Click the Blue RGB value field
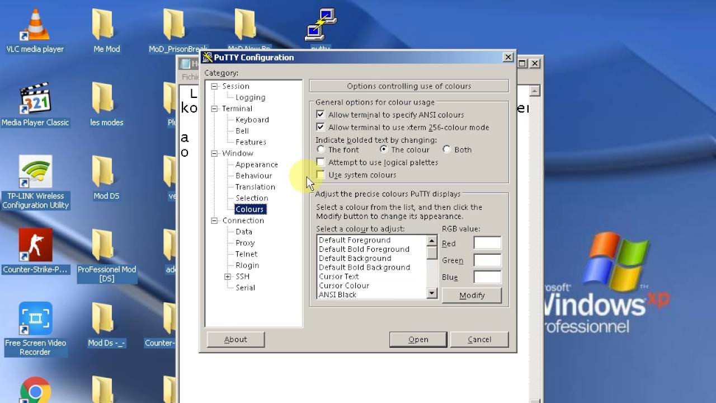Viewport: 716px width, 403px height. point(487,277)
